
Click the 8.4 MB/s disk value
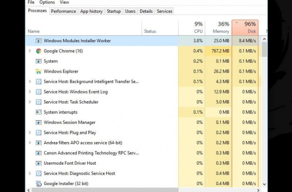(247, 41)
